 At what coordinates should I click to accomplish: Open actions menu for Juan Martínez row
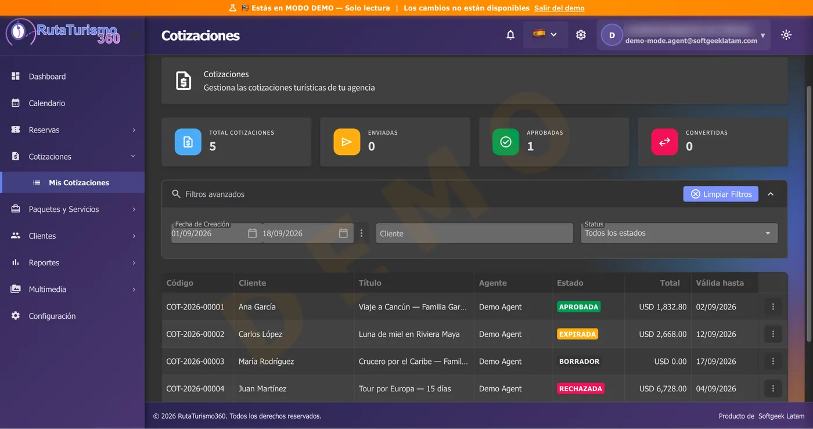pos(773,388)
